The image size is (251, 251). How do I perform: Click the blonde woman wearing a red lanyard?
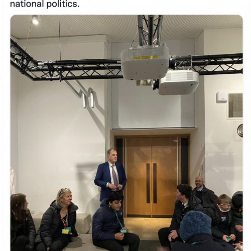[x=58, y=219]
